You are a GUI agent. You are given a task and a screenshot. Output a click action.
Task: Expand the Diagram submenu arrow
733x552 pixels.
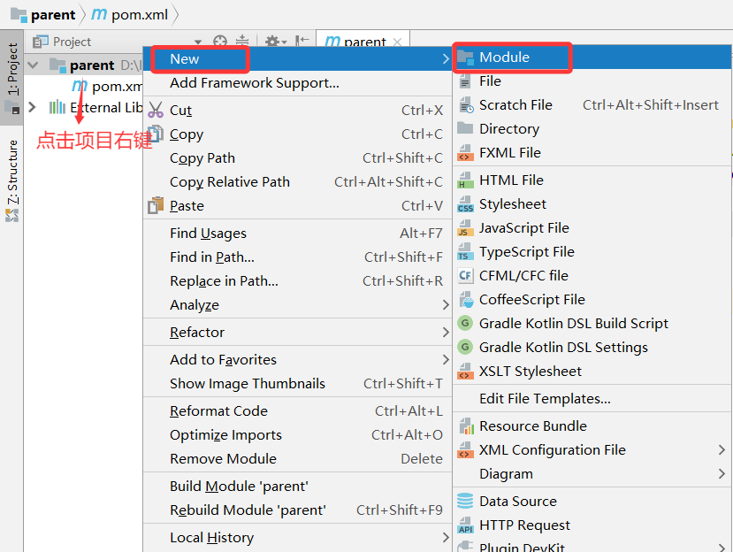click(x=722, y=474)
